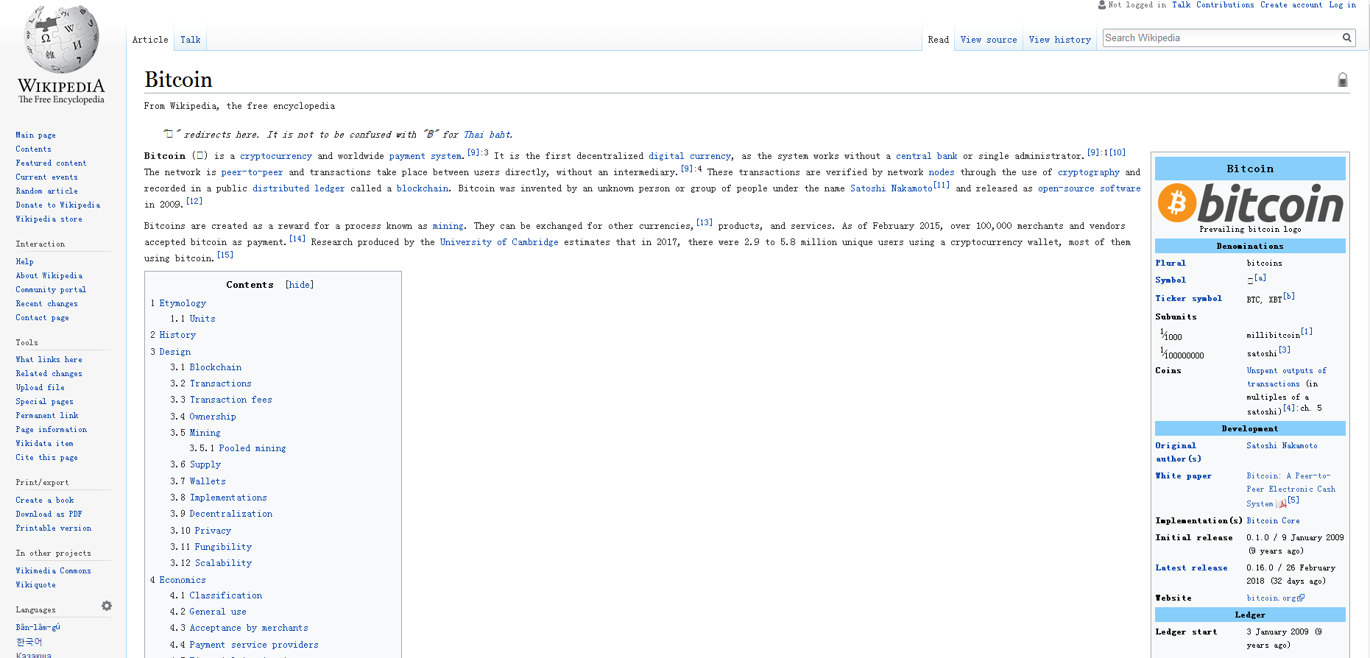Image resolution: width=1370 pixels, height=658 pixels.
Task: Open Wikimedia Commons project link
Action: coord(53,570)
